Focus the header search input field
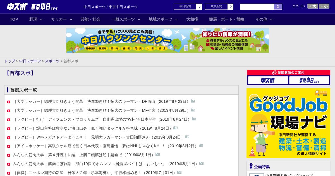This screenshot has height=176, width=335. [257, 7]
